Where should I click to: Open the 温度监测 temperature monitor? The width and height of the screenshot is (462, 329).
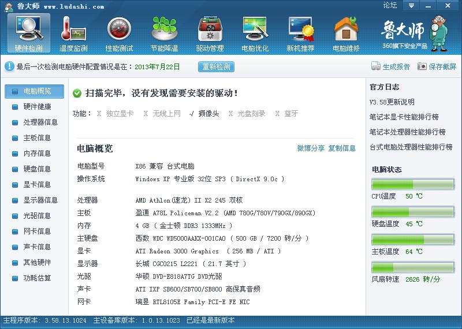[74, 33]
